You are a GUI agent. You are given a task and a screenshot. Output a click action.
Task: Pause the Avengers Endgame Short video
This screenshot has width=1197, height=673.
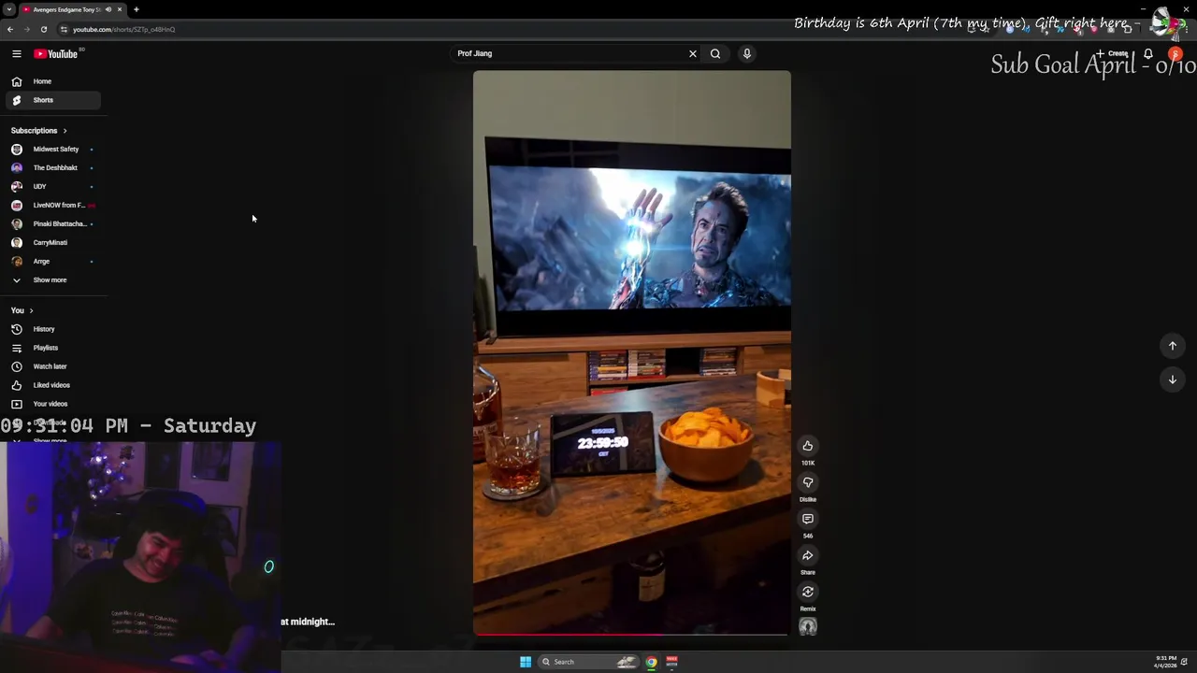[x=632, y=352]
